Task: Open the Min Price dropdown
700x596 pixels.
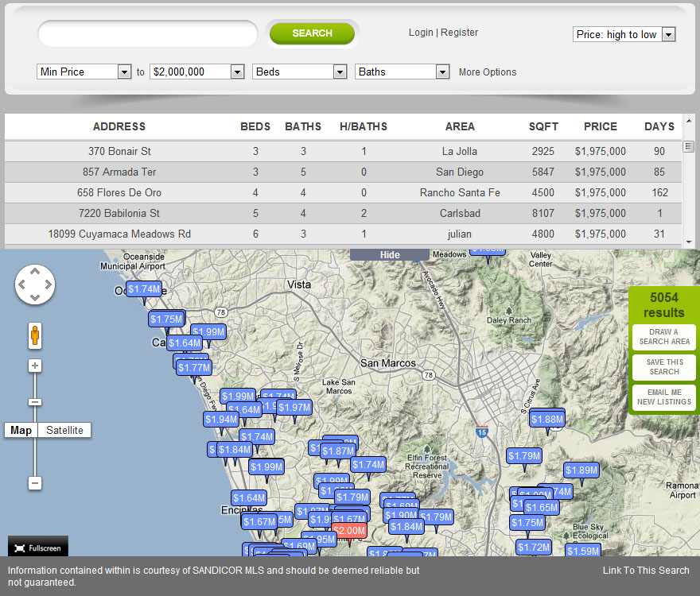Action: coord(84,72)
